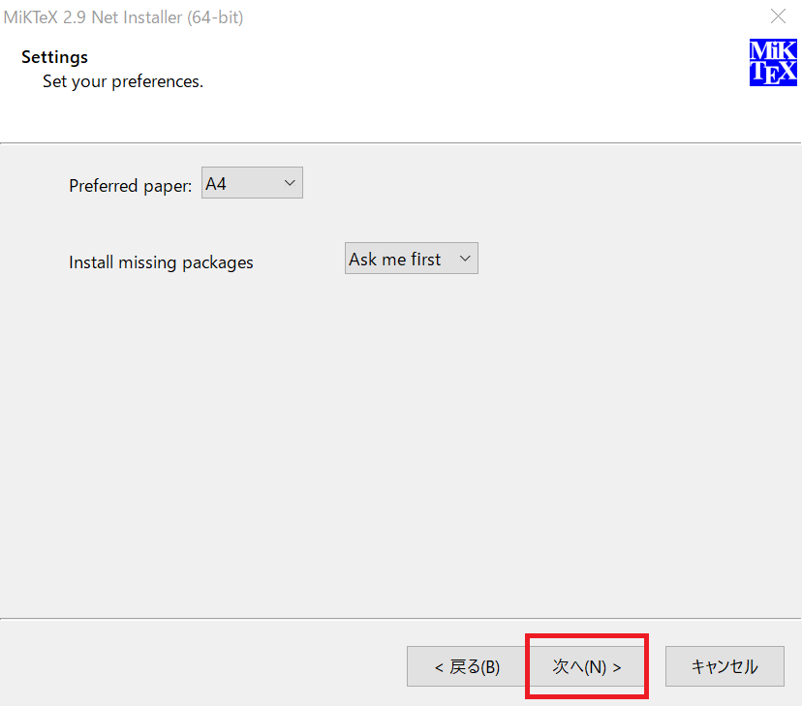Open the Preferred paper A4 dropdown
The width and height of the screenshot is (802, 706).
point(252,182)
